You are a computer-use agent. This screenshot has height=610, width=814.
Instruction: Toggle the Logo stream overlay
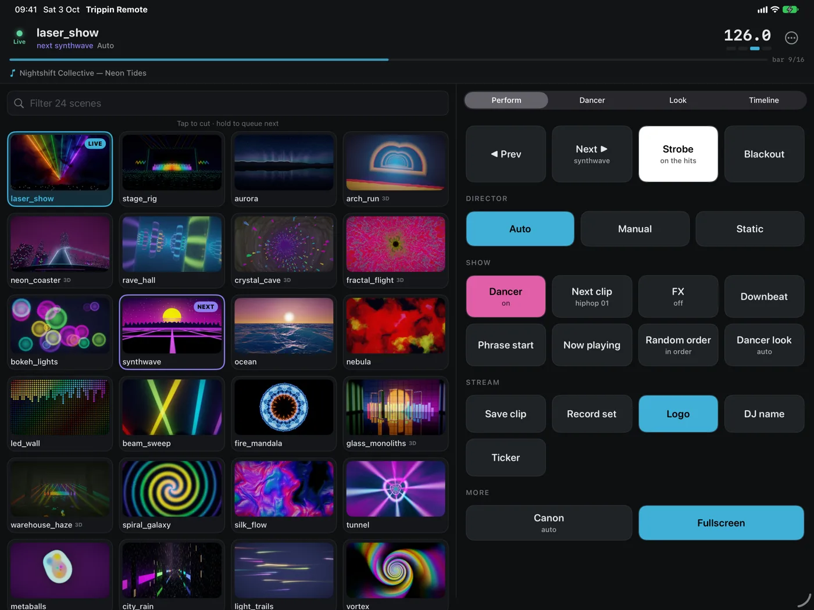[x=678, y=414]
